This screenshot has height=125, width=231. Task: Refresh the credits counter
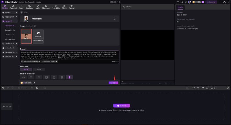click(x=34, y=83)
